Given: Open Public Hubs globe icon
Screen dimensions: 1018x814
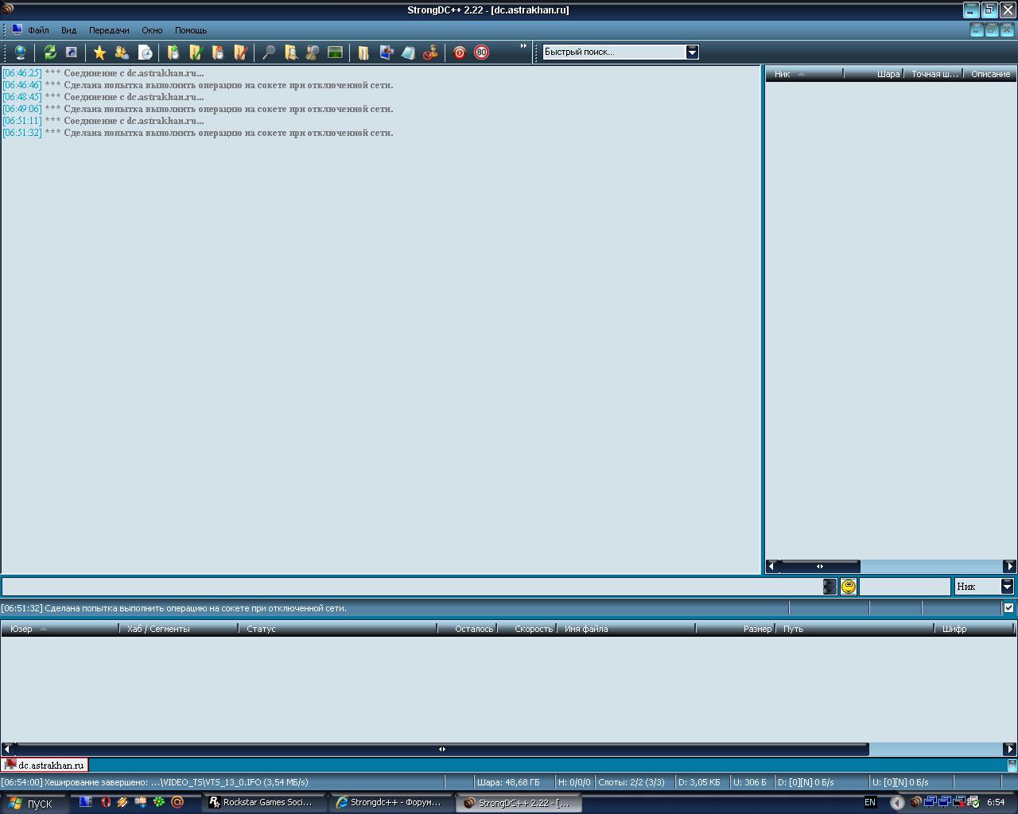Looking at the screenshot, I should pyautogui.click(x=21, y=52).
